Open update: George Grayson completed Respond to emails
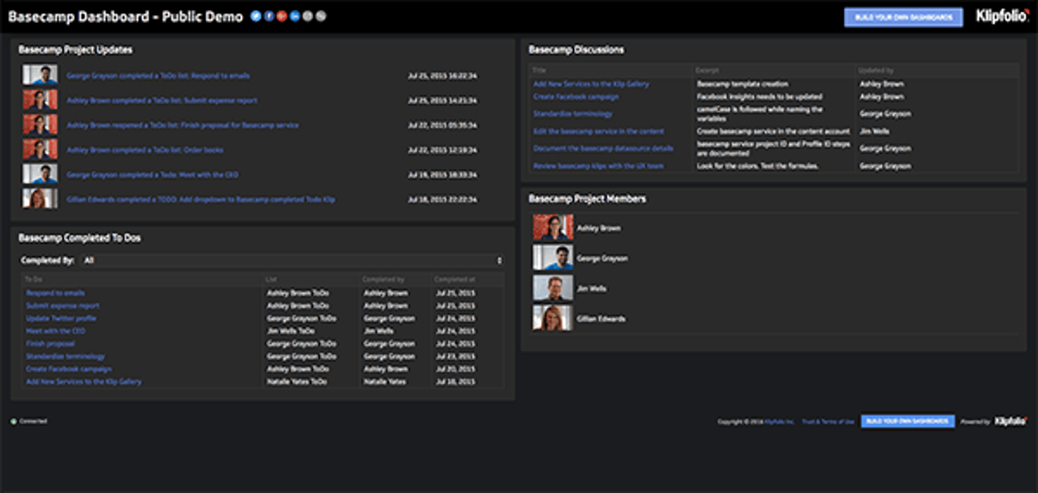The height and width of the screenshot is (493, 1038). pyautogui.click(x=158, y=76)
